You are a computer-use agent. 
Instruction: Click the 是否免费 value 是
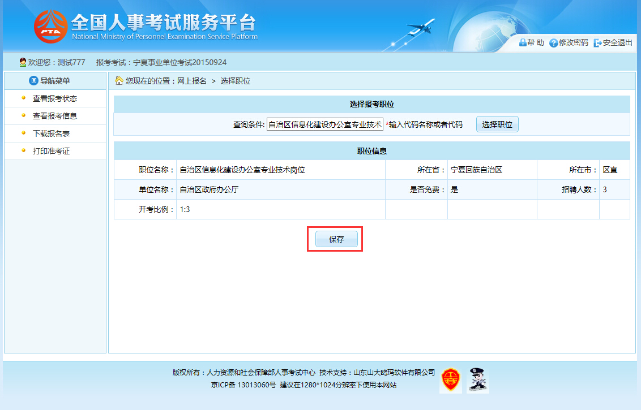coord(454,189)
